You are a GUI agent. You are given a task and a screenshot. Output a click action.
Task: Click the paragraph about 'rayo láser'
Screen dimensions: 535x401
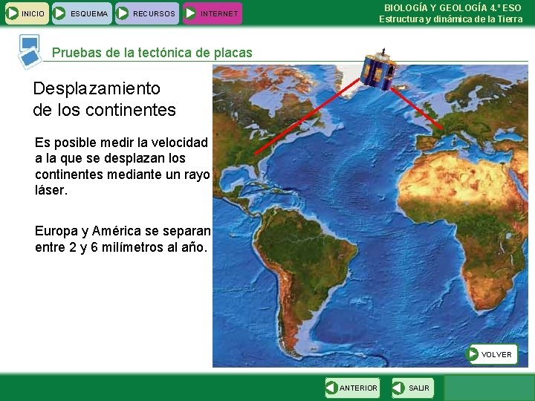122,166
